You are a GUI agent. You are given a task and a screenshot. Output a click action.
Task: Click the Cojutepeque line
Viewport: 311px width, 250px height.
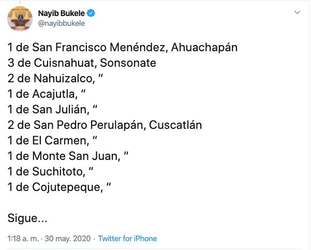55,187
